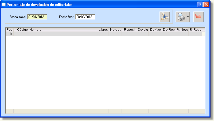Sort by the % Repo column header
214x121 pixels.
coord(195,30)
